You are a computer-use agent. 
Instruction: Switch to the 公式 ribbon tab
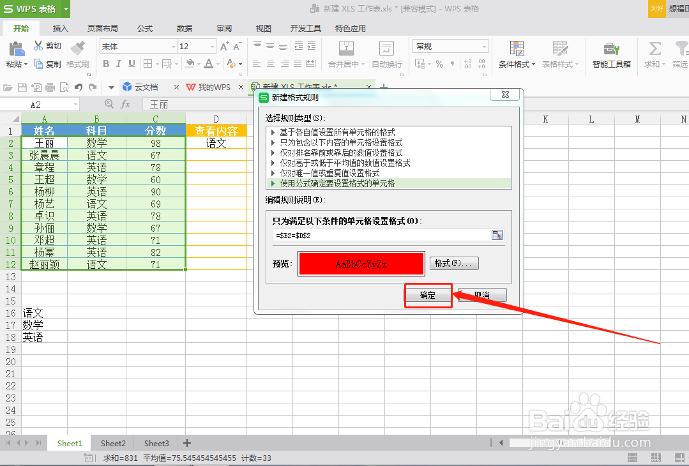[144, 29]
